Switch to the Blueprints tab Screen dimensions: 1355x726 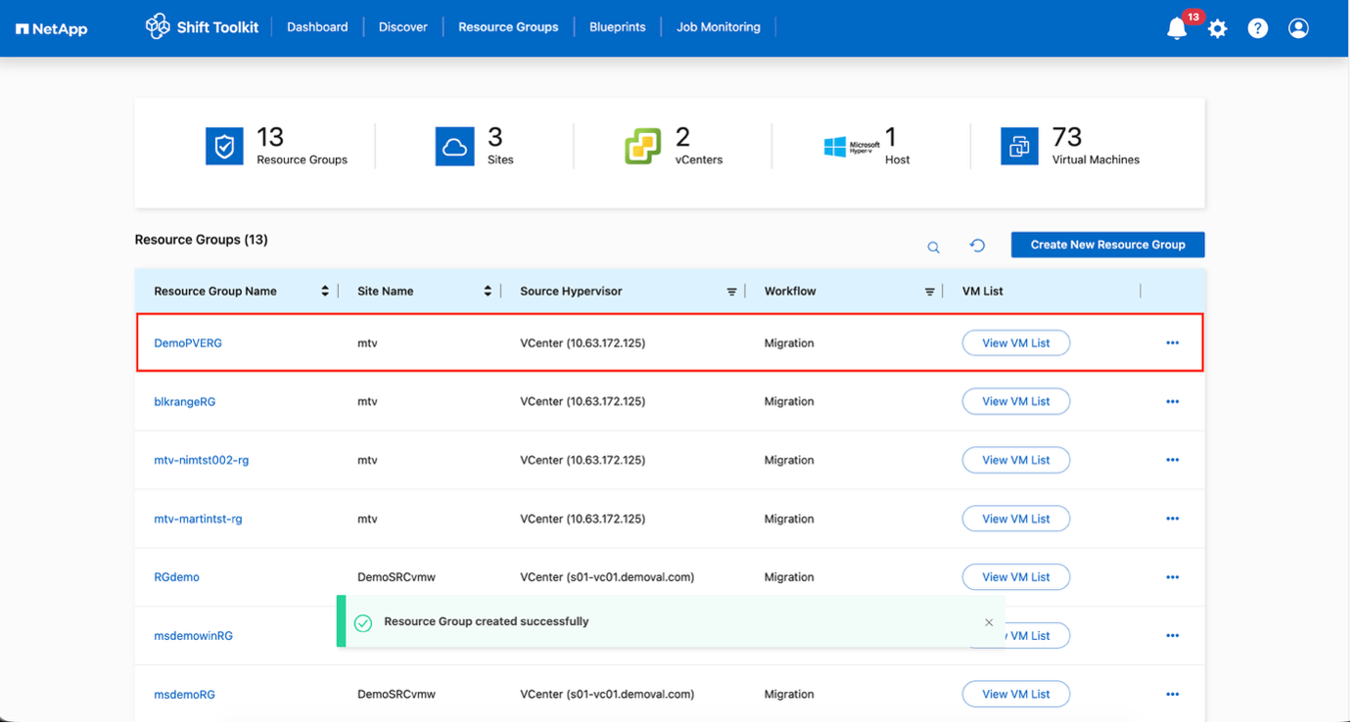click(x=617, y=27)
